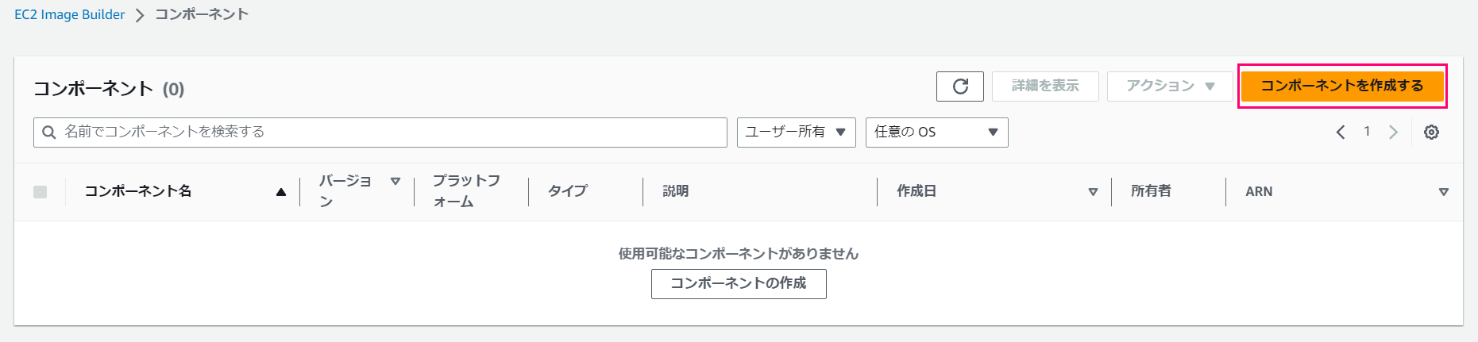
Task: Go to next page arrow
Action: tap(1393, 133)
